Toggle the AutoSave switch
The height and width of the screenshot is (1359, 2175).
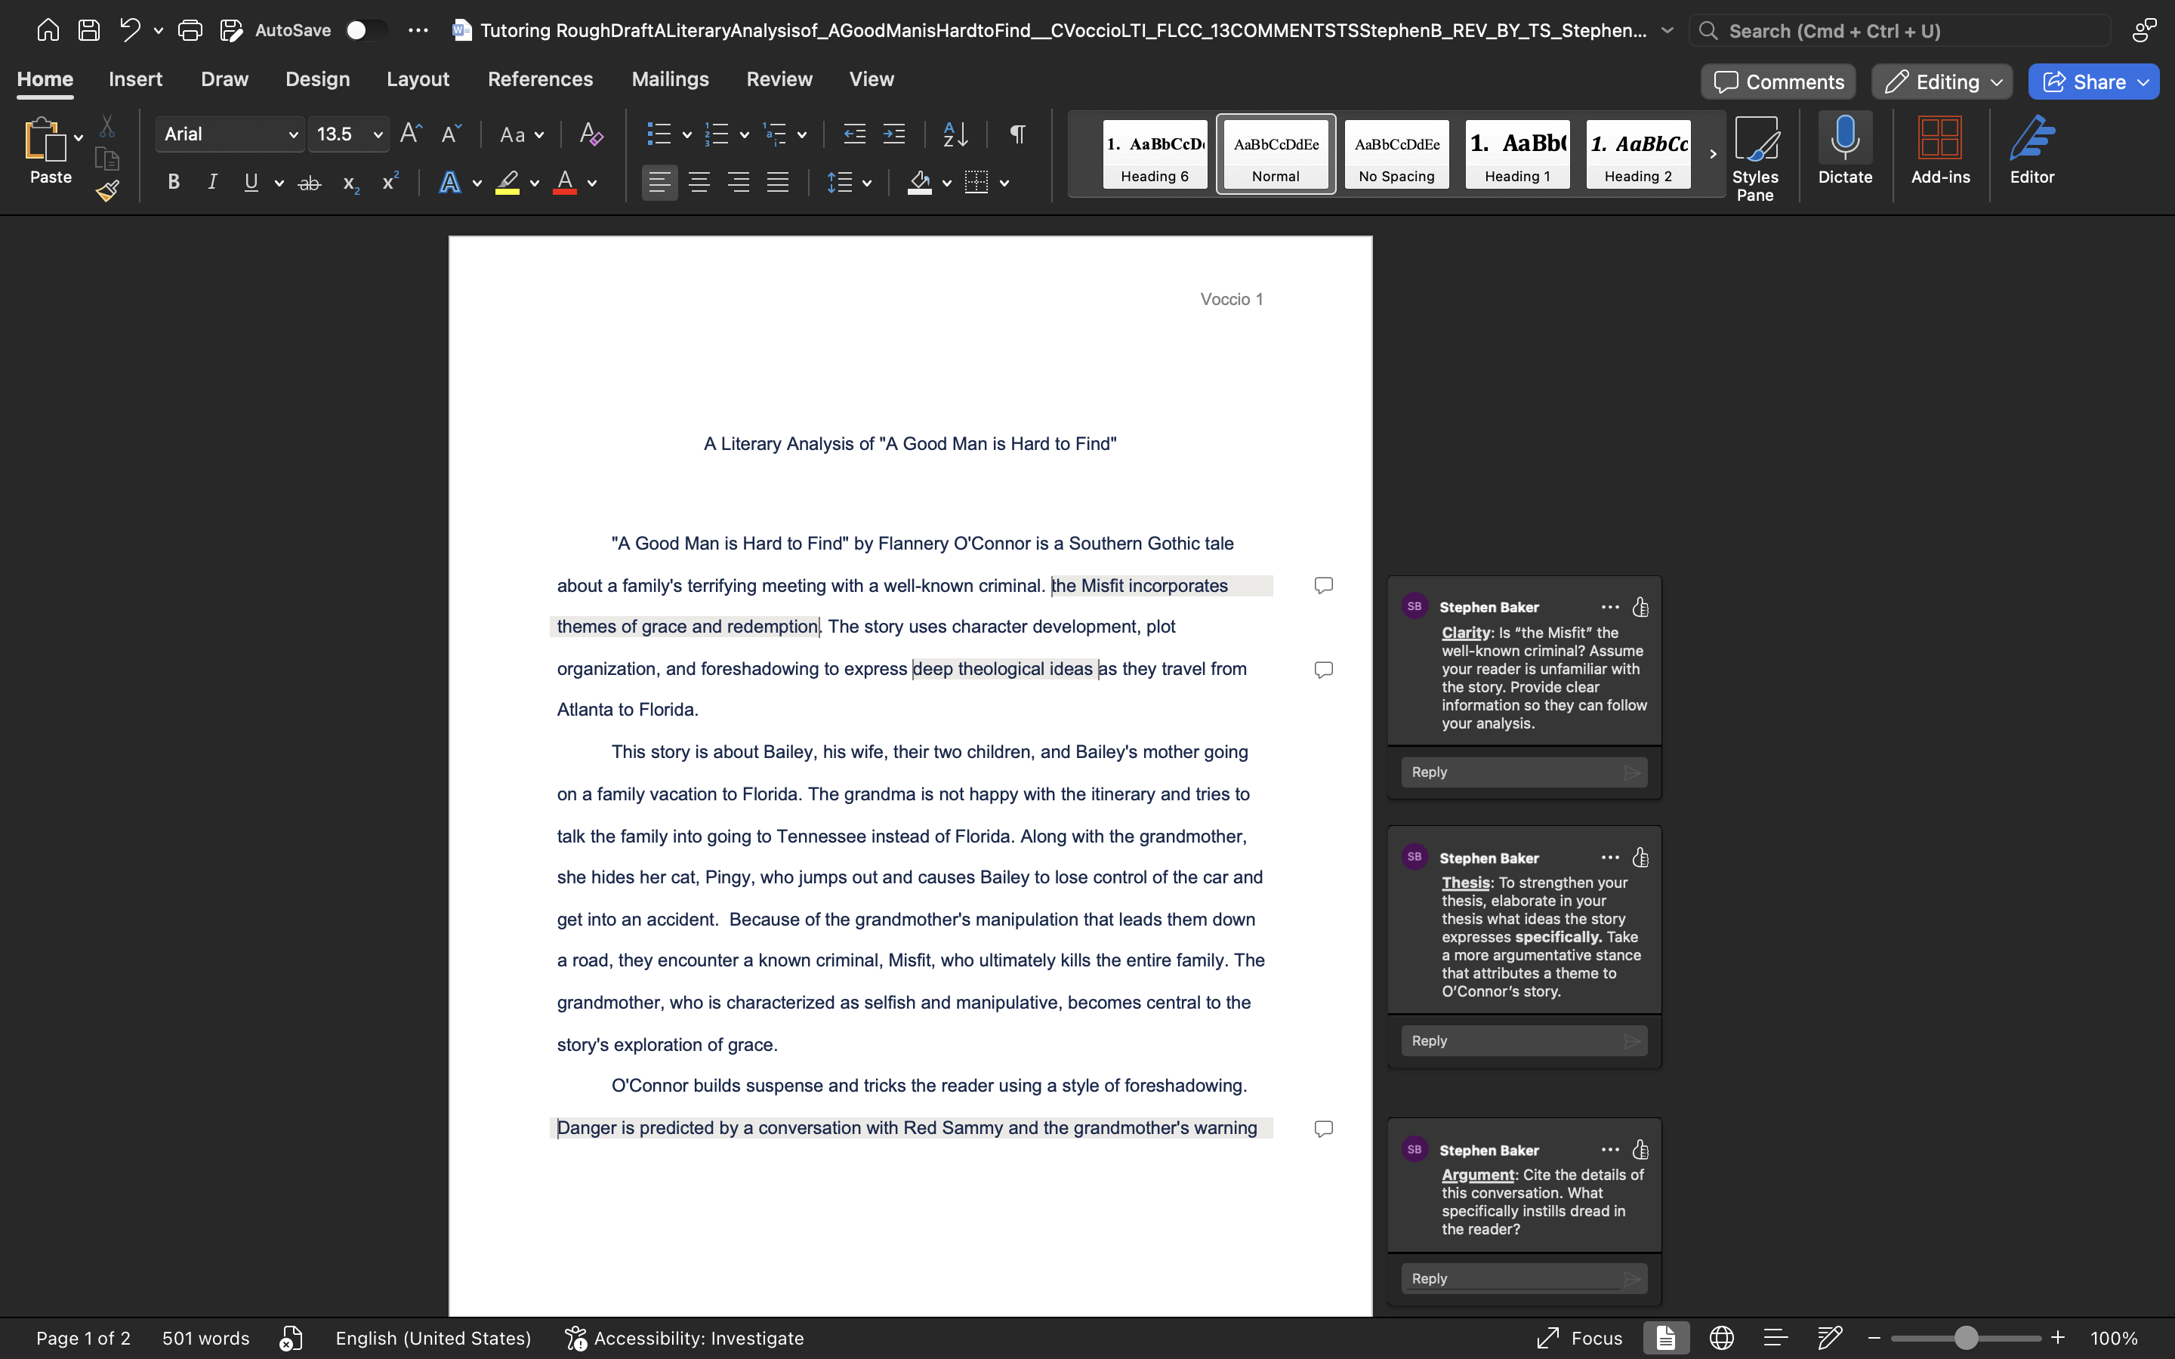click(x=366, y=30)
